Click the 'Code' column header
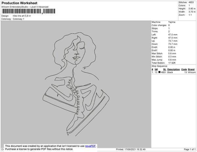This screenshot has height=152, width=197. tap(184, 69)
